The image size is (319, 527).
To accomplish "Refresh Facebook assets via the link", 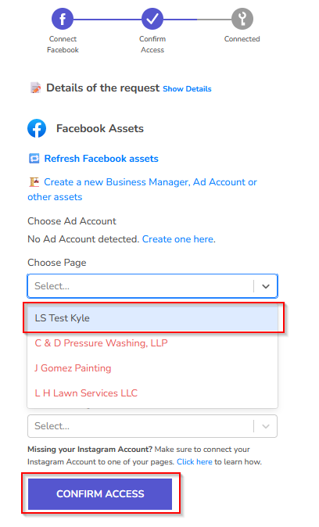I will click(101, 158).
